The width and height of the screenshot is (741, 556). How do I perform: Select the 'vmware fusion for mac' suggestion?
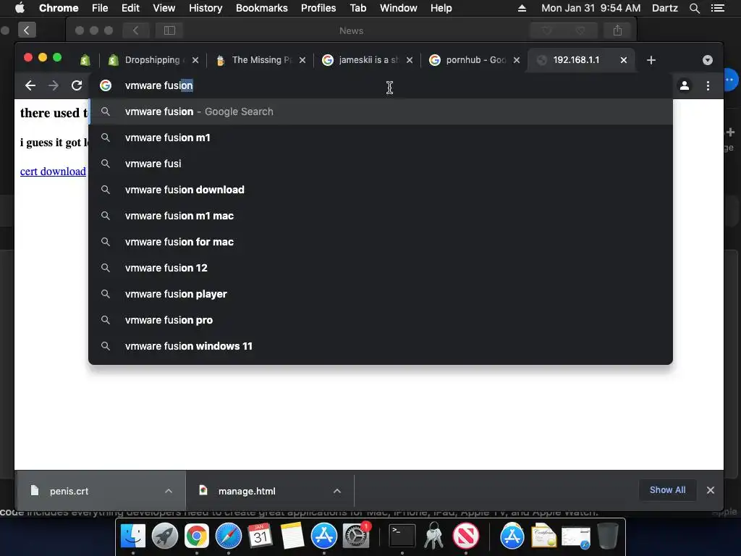click(381, 242)
